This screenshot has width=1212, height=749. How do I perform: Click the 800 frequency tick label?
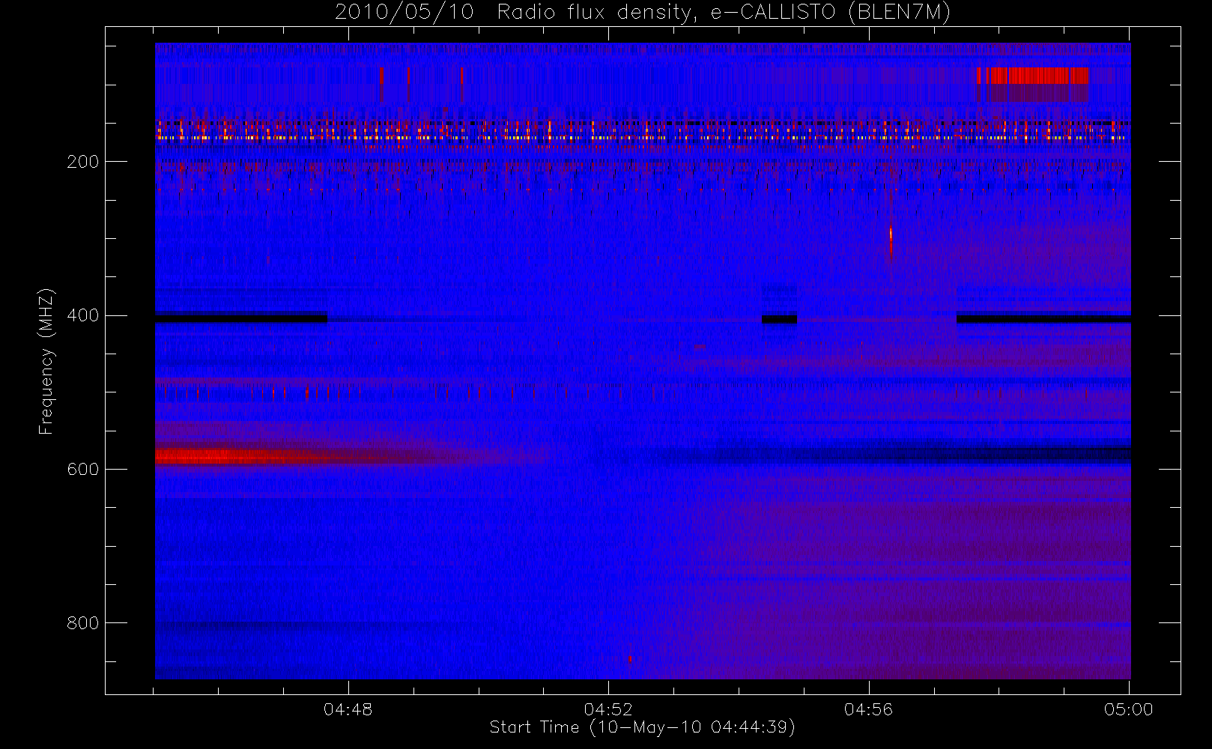pos(82,623)
